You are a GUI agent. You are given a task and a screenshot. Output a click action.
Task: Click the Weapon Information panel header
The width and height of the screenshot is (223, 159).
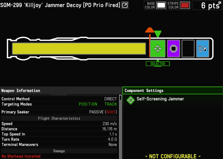(61, 91)
